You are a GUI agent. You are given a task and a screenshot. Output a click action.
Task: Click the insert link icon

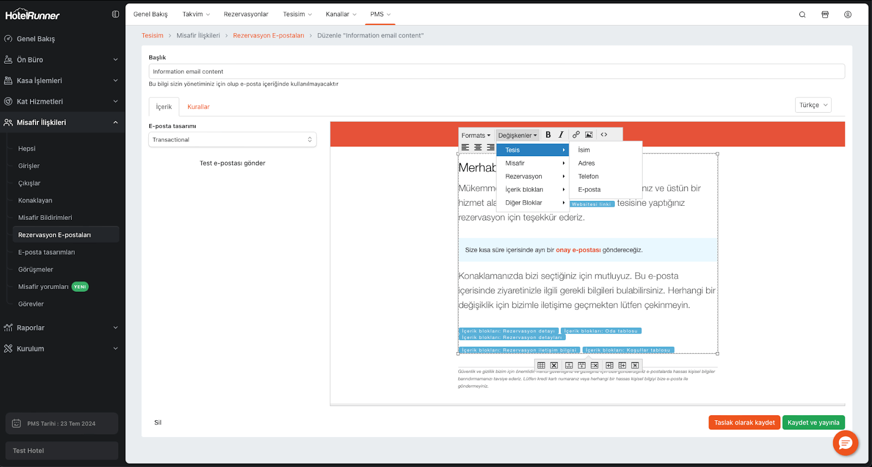(576, 135)
